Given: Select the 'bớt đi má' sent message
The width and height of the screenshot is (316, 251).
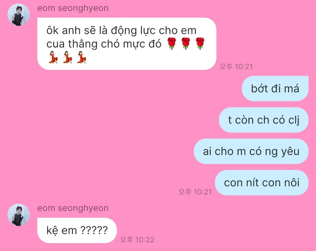Looking at the screenshot, I should pyautogui.click(x=275, y=88).
